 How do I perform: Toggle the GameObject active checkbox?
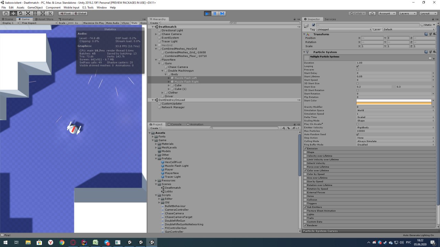[x=313, y=25]
